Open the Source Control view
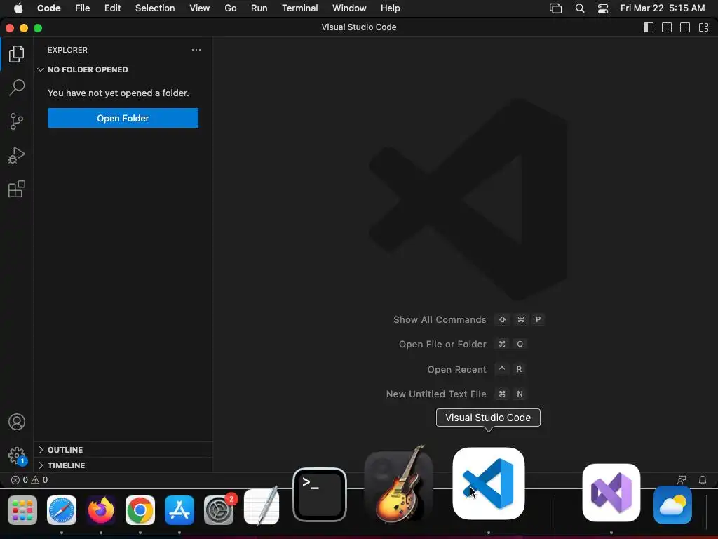This screenshot has width=718, height=539. click(17, 121)
